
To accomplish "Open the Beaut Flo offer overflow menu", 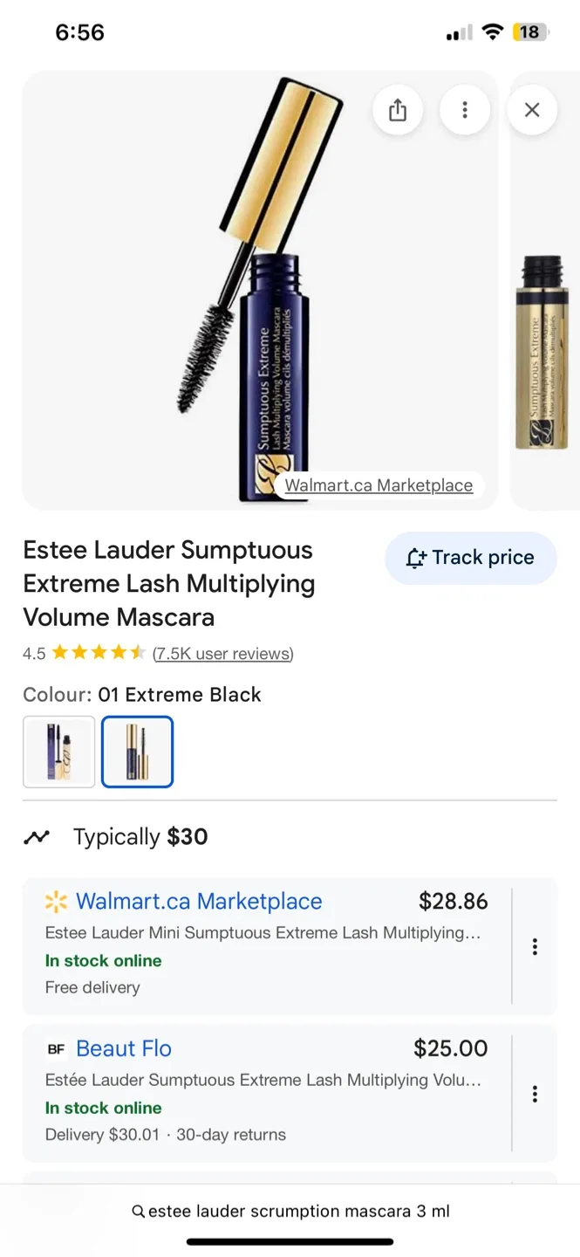I will [534, 1093].
